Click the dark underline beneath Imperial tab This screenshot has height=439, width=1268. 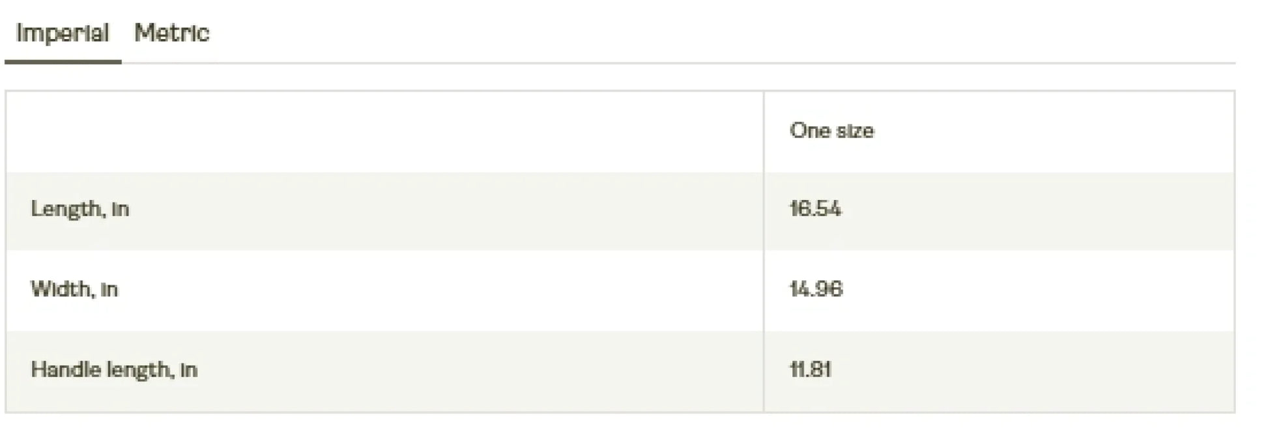tap(63, 62)
